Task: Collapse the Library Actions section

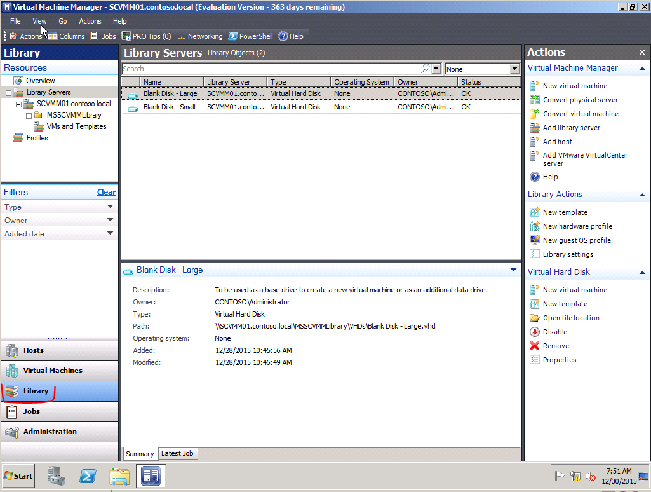Action: pos(642,195)
